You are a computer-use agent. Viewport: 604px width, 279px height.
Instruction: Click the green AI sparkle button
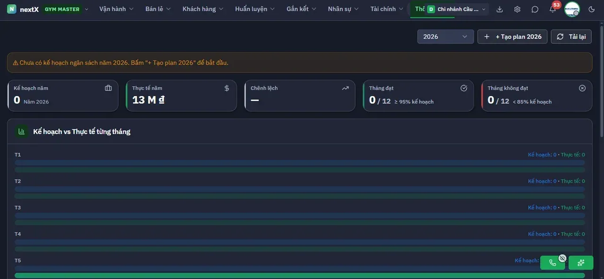(581, 263)
